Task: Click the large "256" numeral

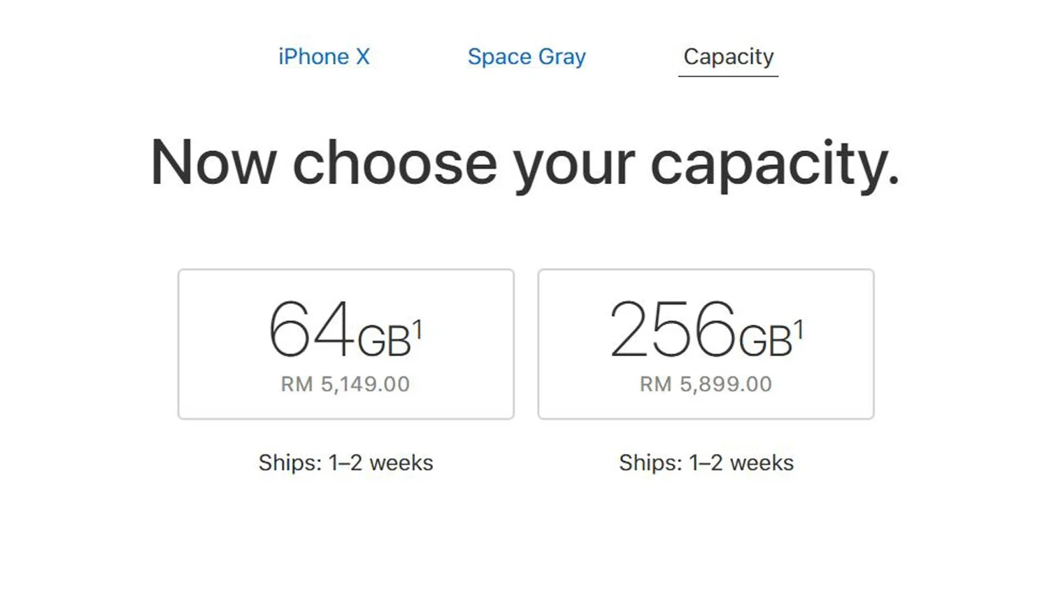Action: click(673, 329)
